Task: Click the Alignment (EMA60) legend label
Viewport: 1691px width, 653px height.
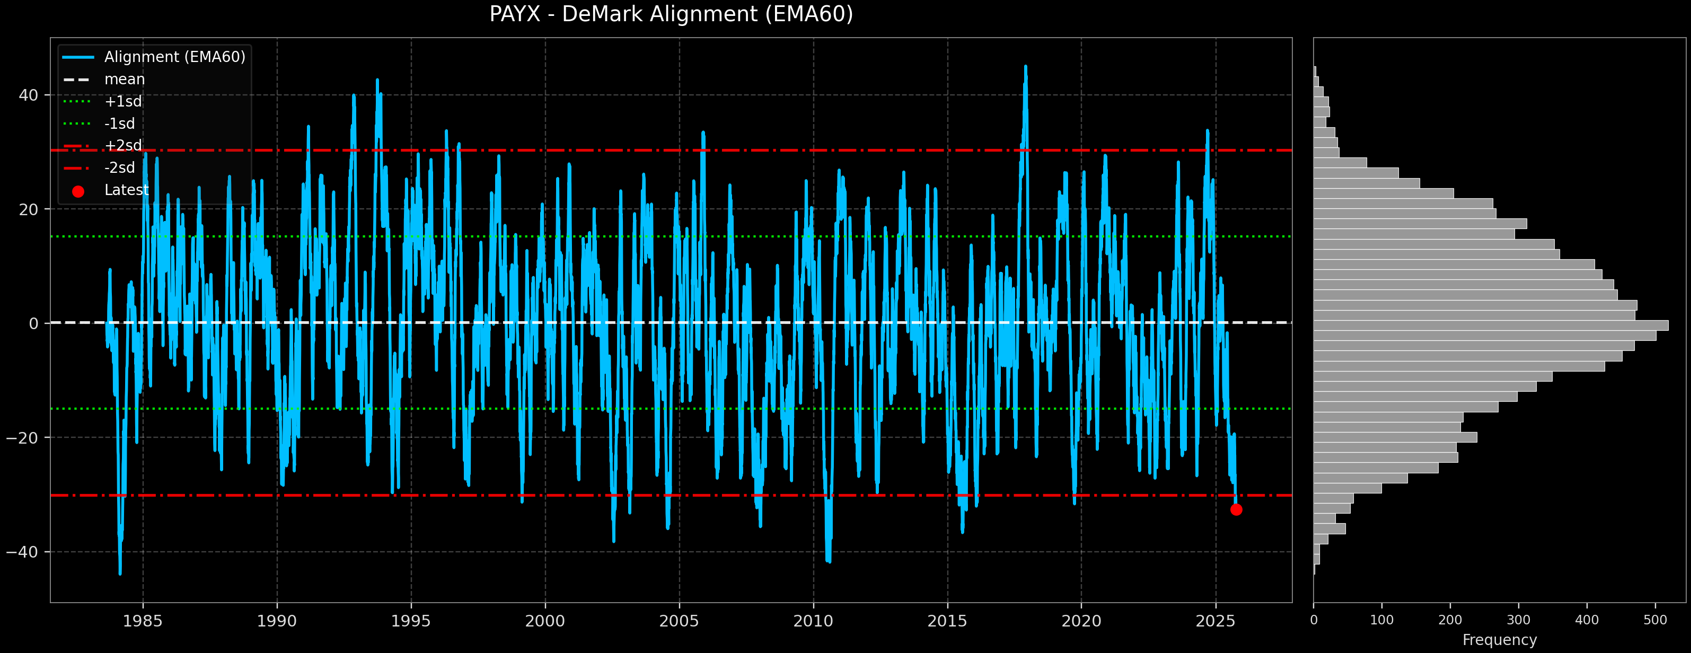Action: (174, 57)
